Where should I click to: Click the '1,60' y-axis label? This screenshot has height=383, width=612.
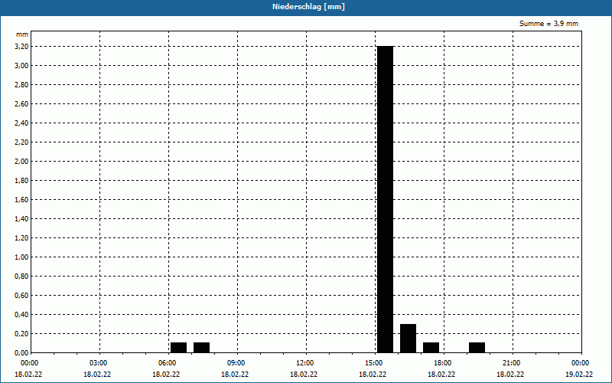pos(21,200)
